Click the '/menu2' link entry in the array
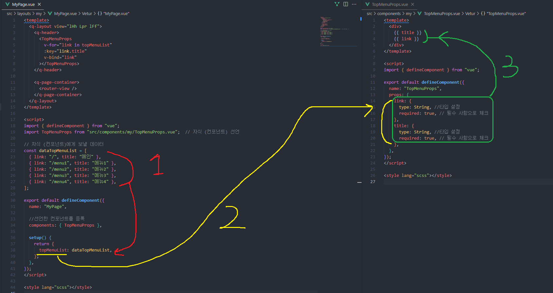The width and height of the screenshot is (553, 293). pos(72,169)
